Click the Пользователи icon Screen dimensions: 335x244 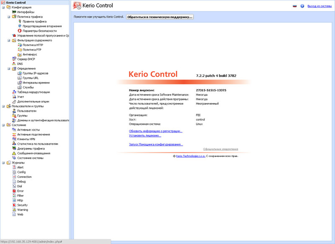[x=14, y=111]
